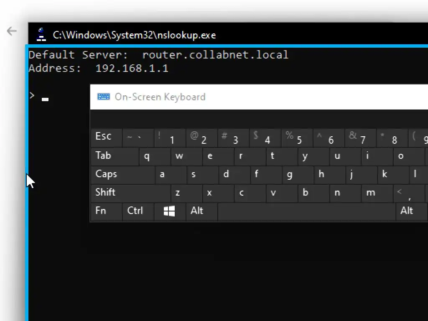Tap the j key
The image size is (428, 321).
click(x=361, y=174)
